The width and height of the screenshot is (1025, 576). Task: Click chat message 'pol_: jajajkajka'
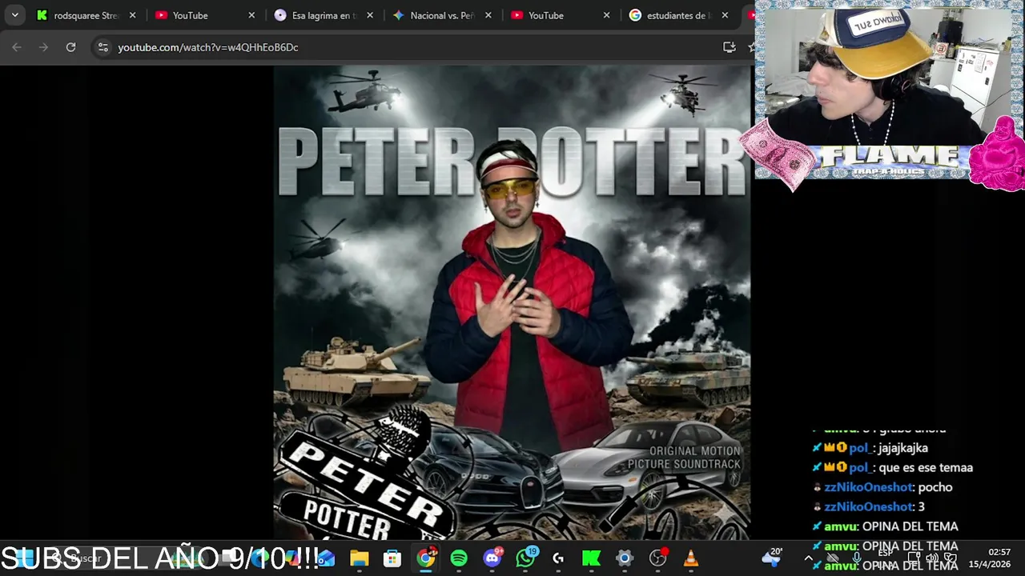point(870,448)
